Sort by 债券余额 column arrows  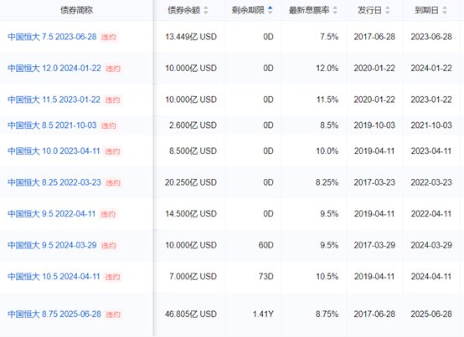coord(206,10)
